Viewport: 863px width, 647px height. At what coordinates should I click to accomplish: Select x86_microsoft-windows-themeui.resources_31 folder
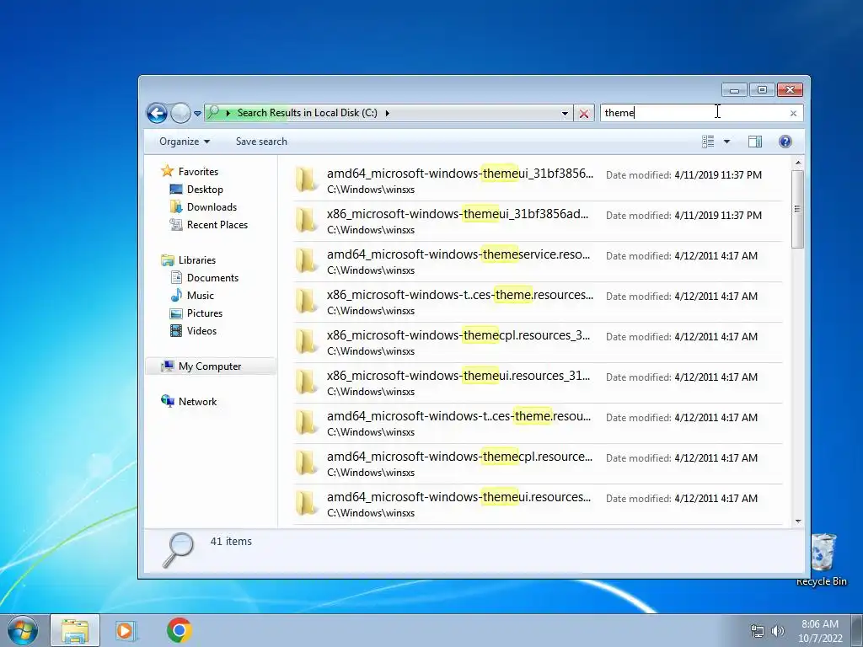click(x=537, y=383)
